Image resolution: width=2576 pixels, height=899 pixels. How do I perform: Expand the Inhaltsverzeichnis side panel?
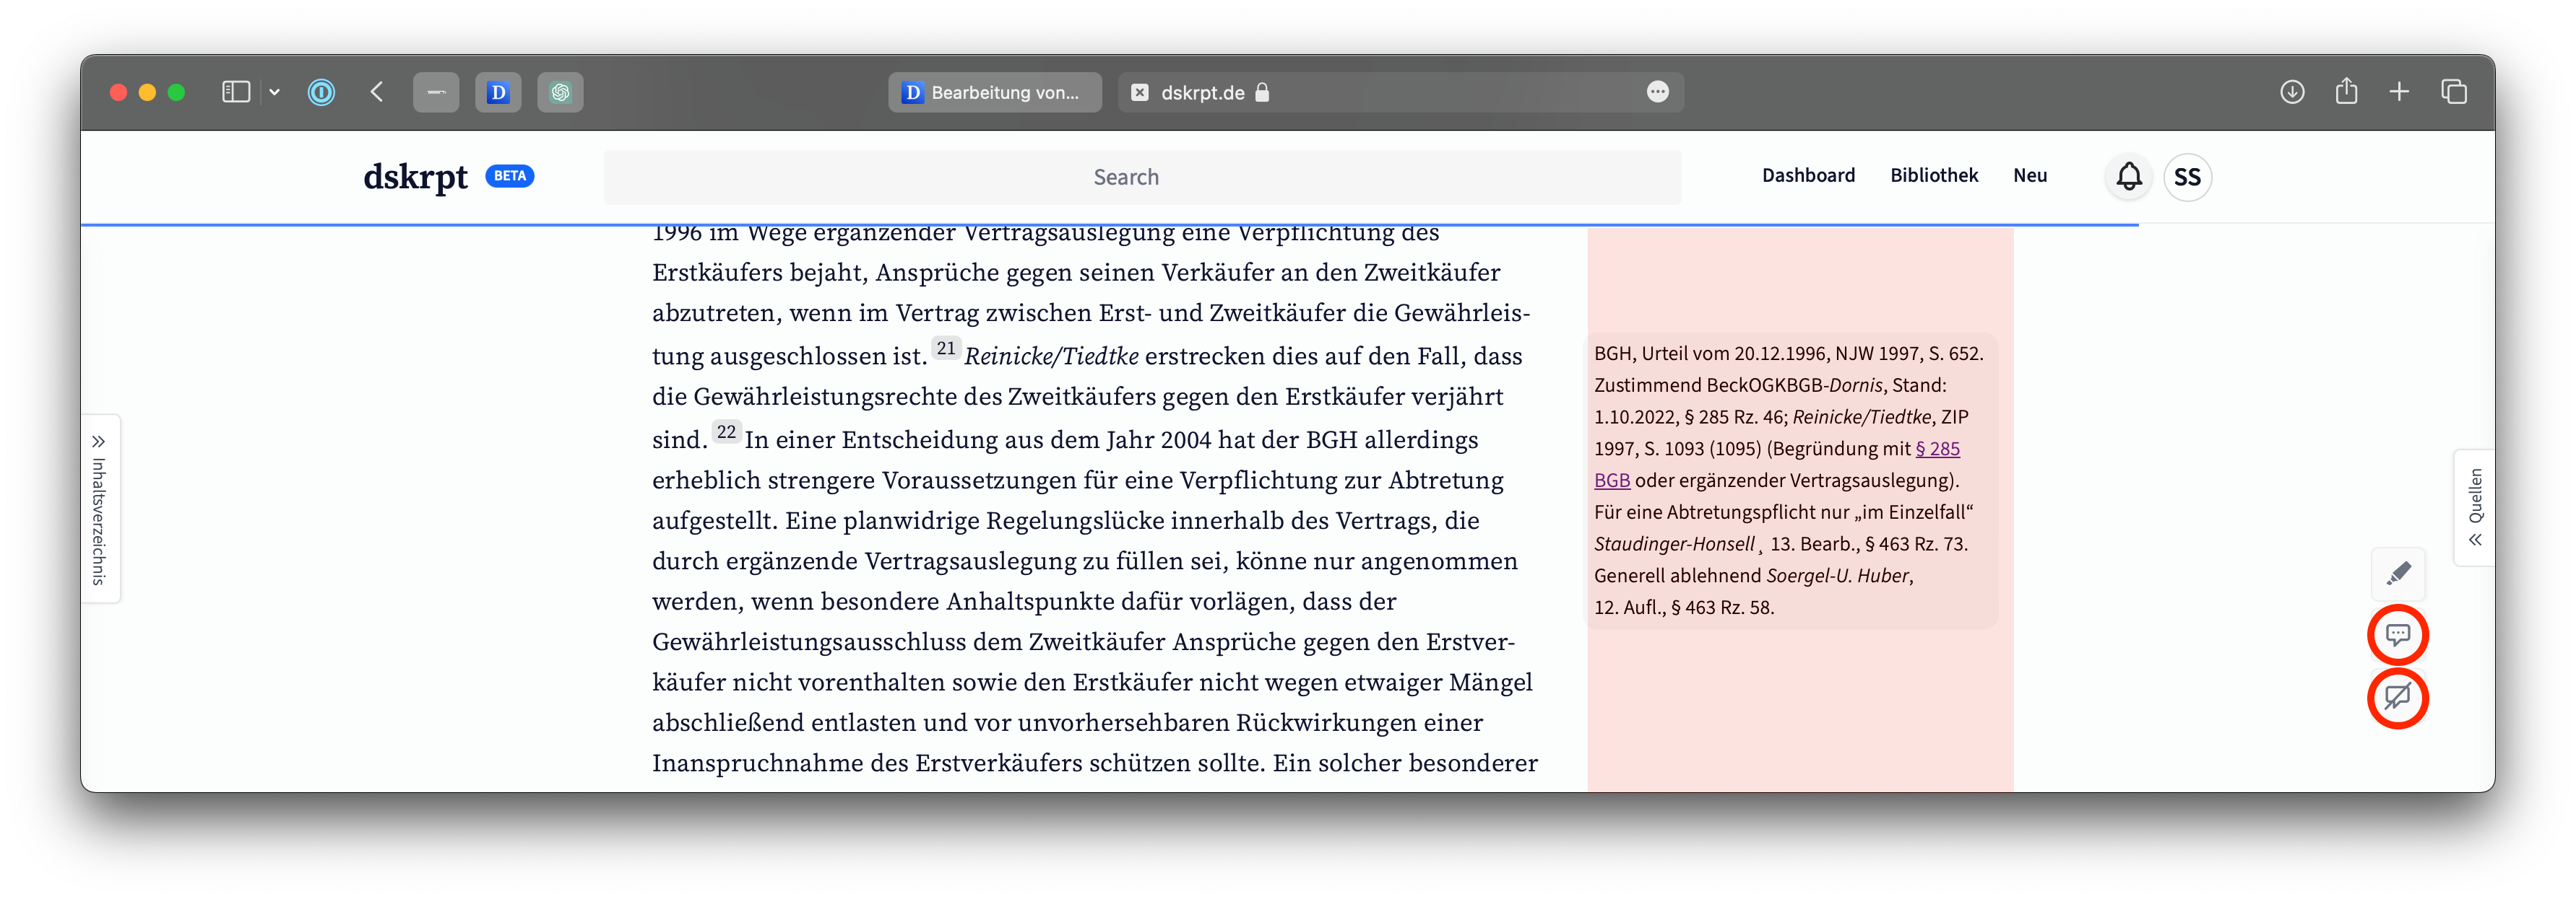coord(99,509)
